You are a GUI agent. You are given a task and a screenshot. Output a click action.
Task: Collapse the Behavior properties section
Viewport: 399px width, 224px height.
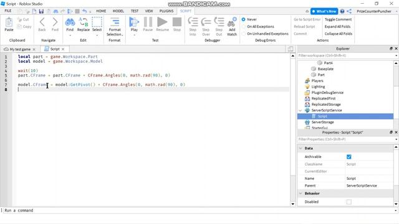(x=300, y=194)
